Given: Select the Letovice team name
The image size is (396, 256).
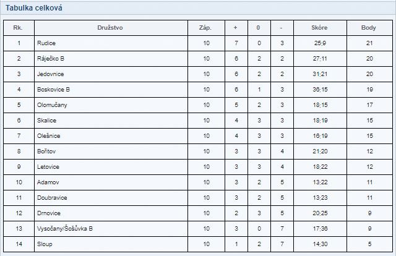Looking at the screenshot, I should coord(48,166).
